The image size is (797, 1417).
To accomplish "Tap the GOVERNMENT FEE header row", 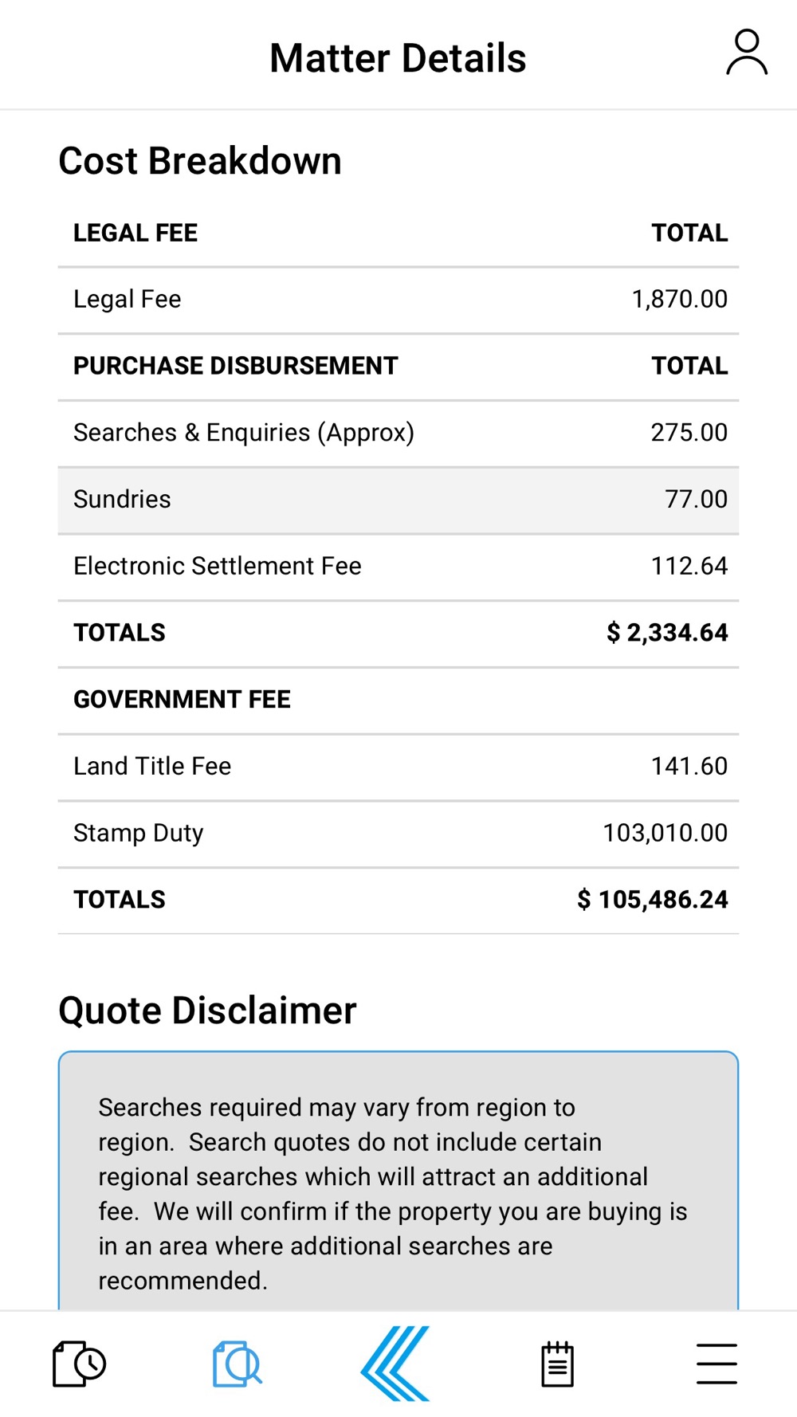I will tap(398, 700).
